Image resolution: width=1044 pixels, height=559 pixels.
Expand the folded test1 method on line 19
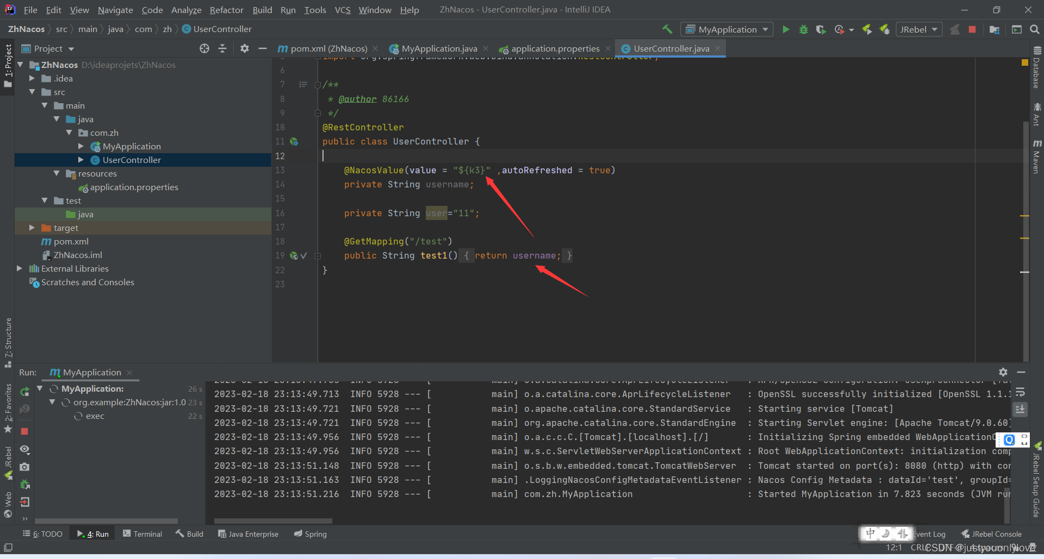pos(318,256)
